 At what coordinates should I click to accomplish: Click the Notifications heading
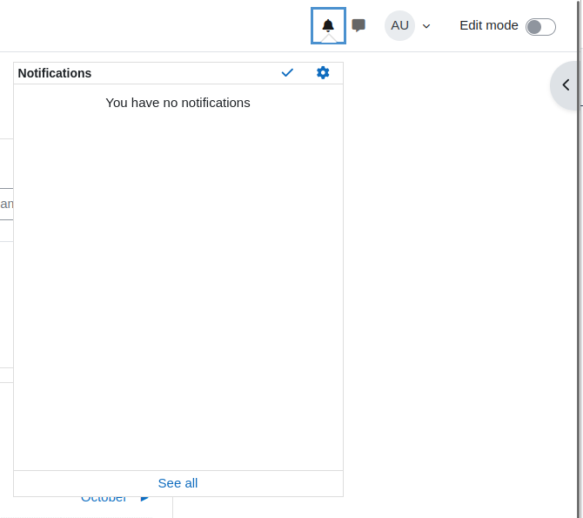click(x=55, y=73)
